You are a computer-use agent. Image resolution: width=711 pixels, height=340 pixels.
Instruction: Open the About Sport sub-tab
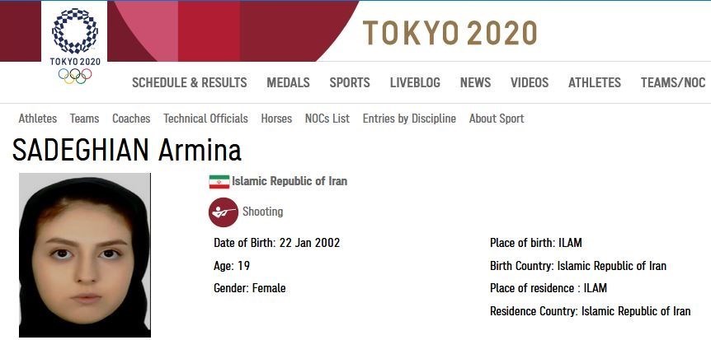click(497, 119)
